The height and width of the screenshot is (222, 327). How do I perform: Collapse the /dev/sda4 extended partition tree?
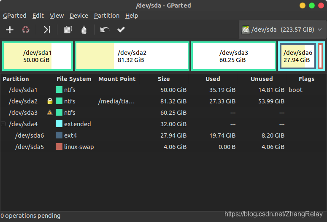pos(3,124)
